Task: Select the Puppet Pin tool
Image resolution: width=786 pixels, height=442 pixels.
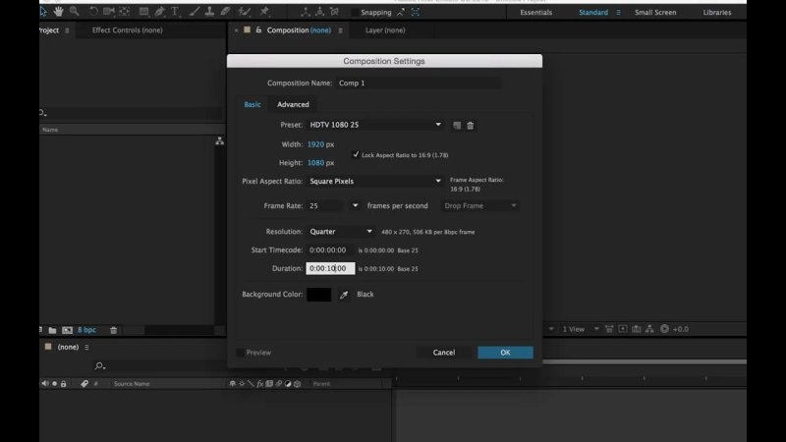Action: pos(264,11)
